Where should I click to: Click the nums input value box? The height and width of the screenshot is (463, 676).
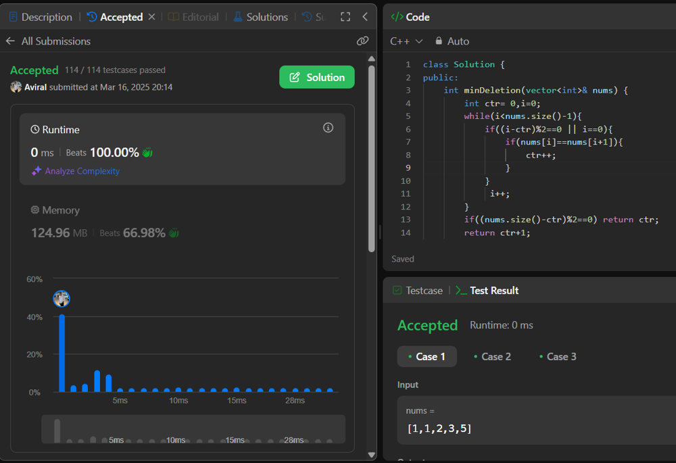pos(536,420)
